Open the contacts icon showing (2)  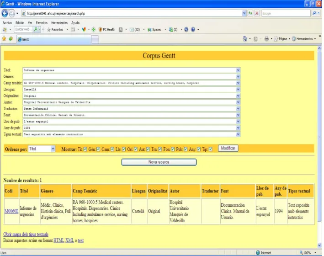(x=173, y=30)
